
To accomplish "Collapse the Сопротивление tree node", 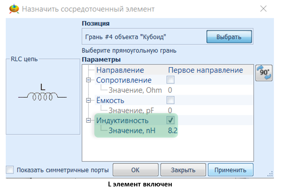I will coord(89,80).
